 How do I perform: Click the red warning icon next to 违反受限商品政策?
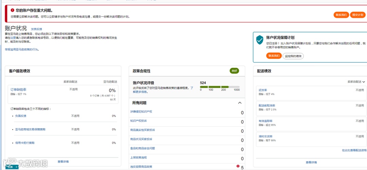(238, 166)
